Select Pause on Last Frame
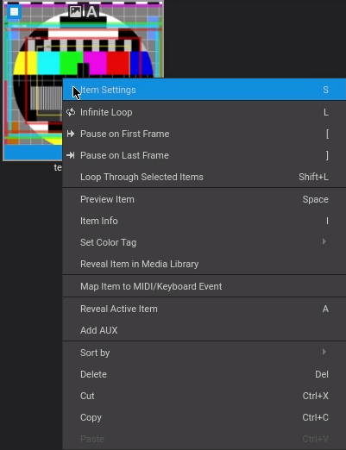 click(204, 155)
